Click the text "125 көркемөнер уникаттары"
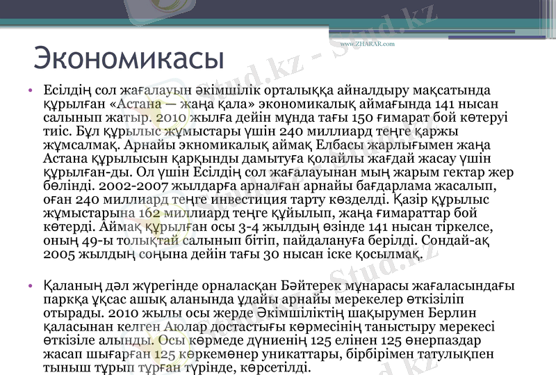 pyautogui.click(x=247, y=354)
